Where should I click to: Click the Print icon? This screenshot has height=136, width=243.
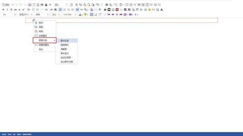pos(42,5)
